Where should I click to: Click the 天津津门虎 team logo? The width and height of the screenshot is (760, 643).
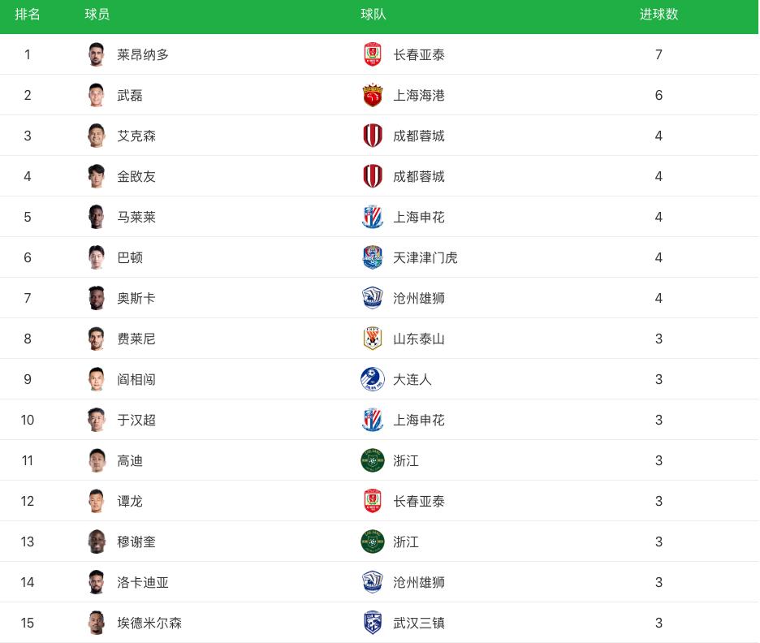pos(372,257)
